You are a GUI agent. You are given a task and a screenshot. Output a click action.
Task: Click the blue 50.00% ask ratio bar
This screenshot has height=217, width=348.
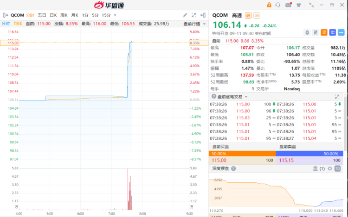309,154
